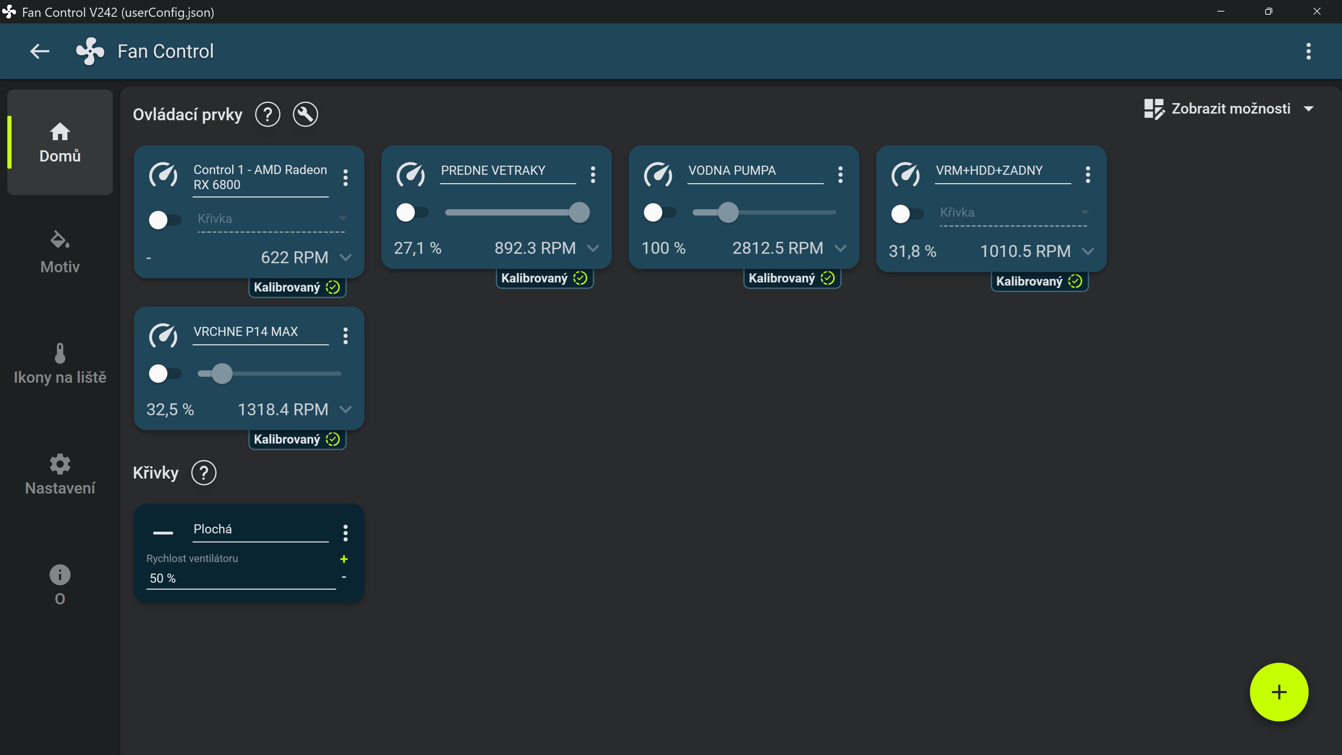This screenshot has width=1342, height=755.
Task: Click the PREDNE VETRAKY speed slider handle
Action: tap(579, 213)
